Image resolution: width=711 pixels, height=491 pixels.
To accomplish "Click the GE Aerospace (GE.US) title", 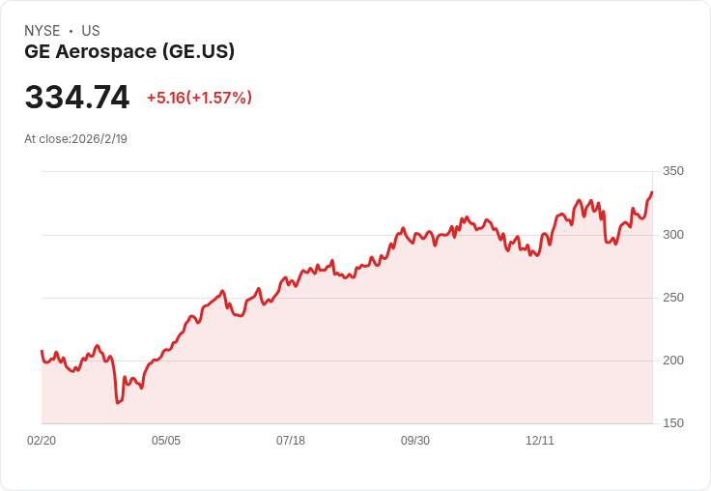I will point(129,51).
